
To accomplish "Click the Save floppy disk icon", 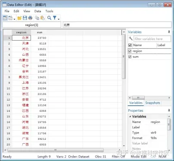I will point(25,18).
